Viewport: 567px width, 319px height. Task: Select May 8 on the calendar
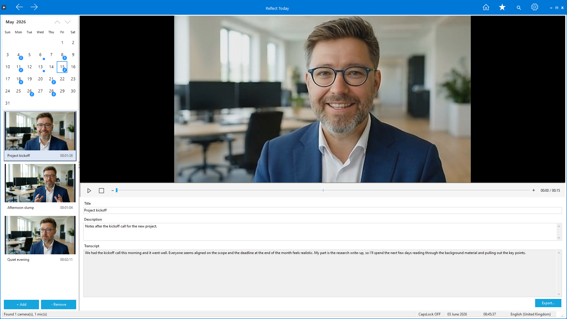click(x=62, y=55)
